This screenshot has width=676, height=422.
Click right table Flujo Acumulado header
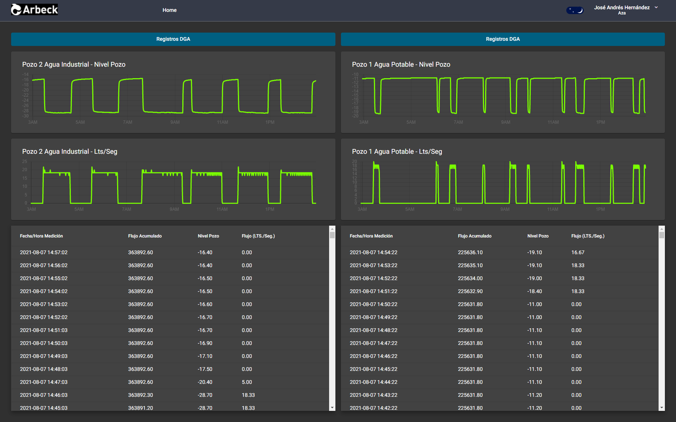pyautogui.click(x=475, y=236)
